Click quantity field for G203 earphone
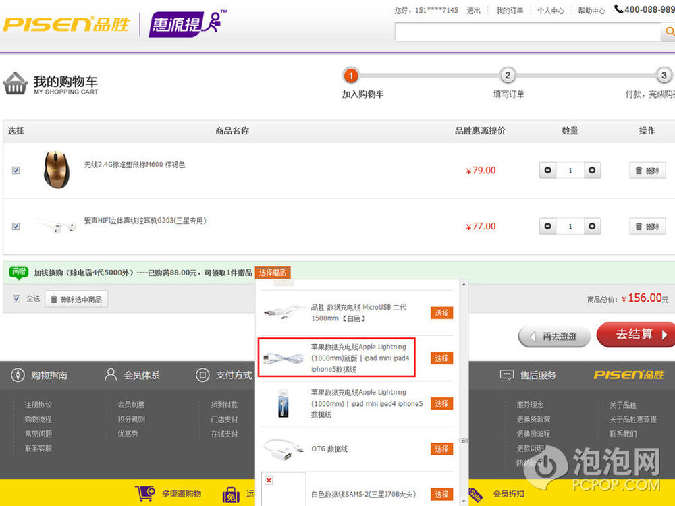This screenshot has width=675, height=506. click(570, 226)
